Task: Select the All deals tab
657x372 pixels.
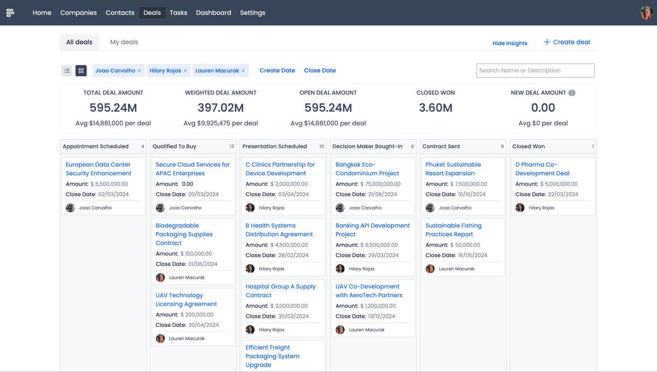Action: 79,41
